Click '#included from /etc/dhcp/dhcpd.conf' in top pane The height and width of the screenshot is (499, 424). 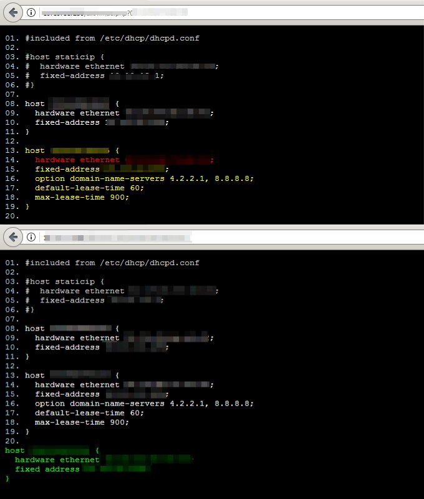[112, 38]
